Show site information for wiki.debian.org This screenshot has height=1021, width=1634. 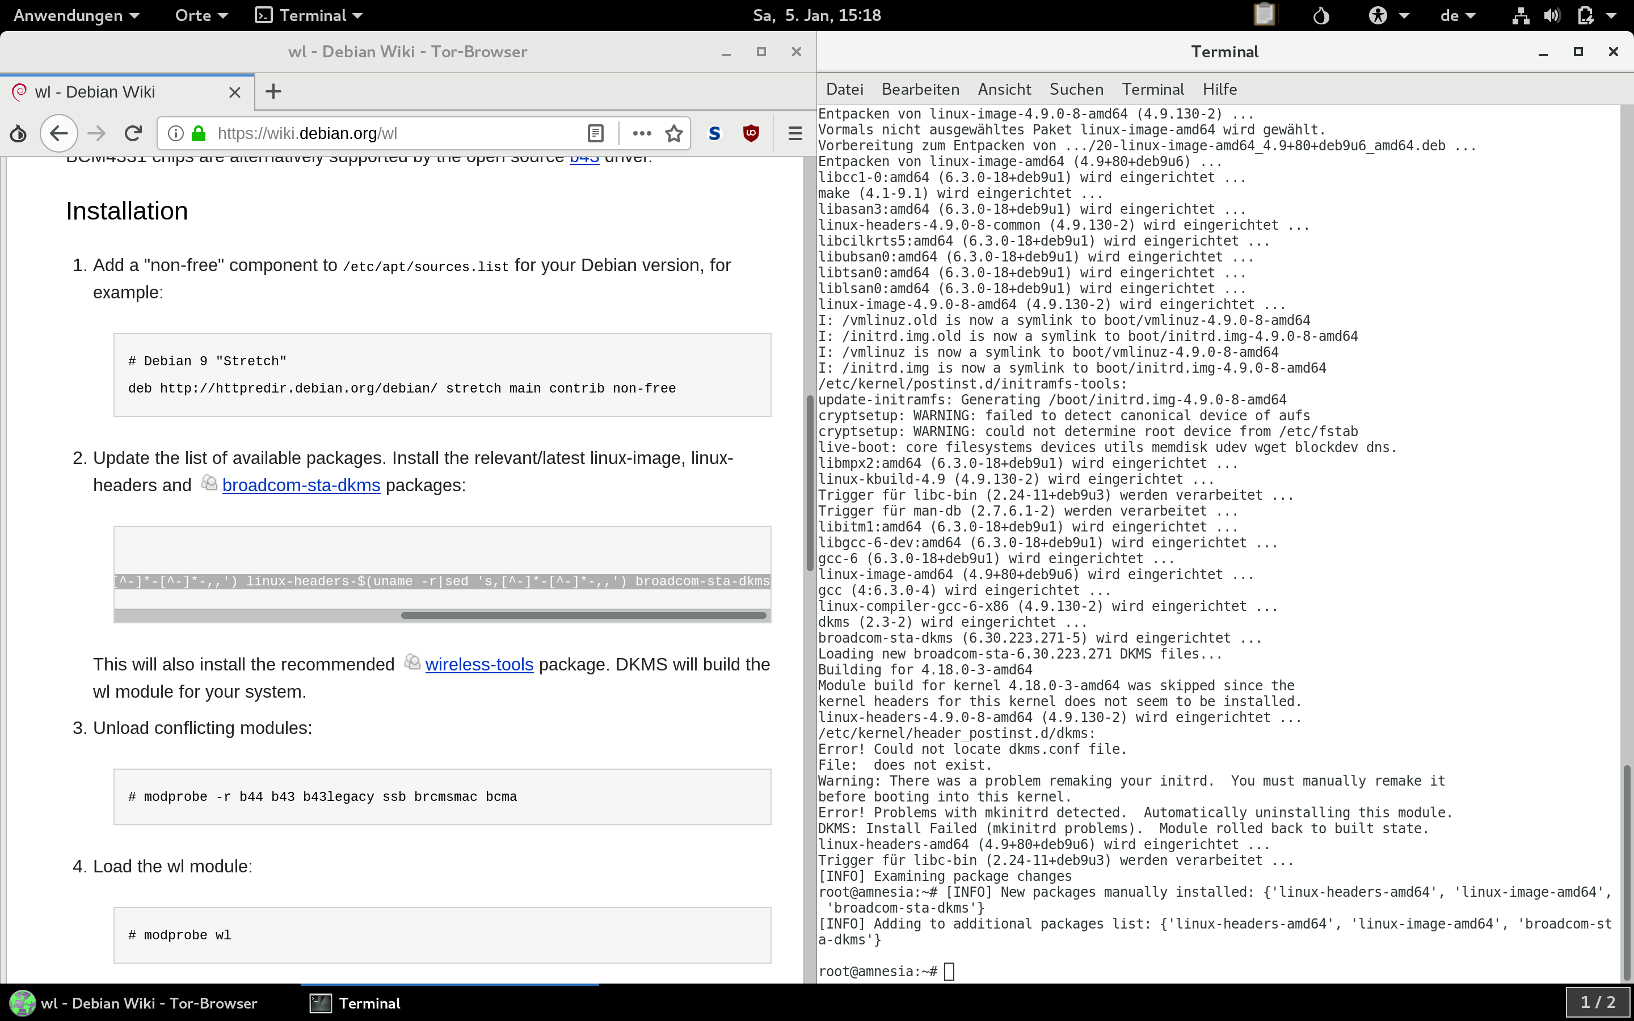click(175, 134)
